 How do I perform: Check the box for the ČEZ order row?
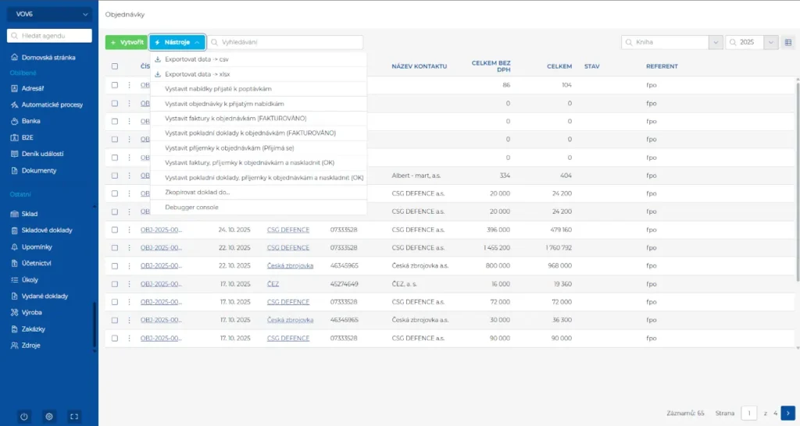coord(115,284)
